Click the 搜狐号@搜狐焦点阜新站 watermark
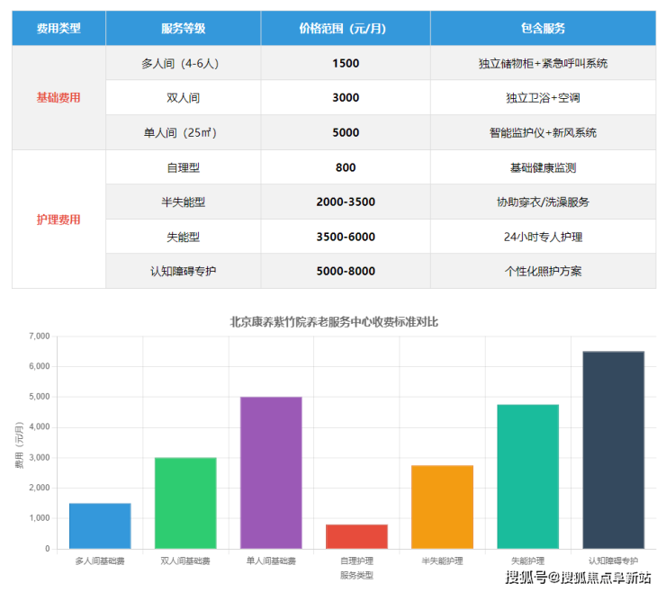Screen dimensions: 666x592 [578, 577]
